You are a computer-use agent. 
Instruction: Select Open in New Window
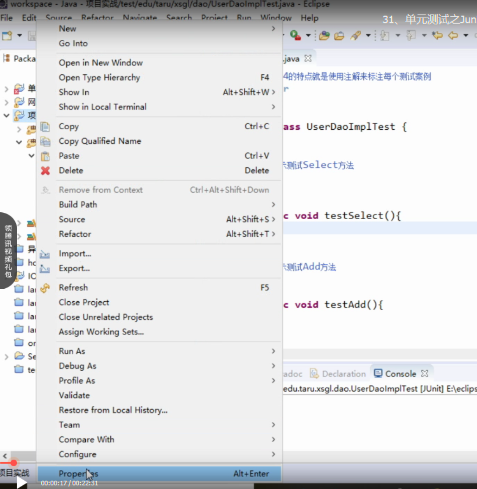[x=159, y=63]
